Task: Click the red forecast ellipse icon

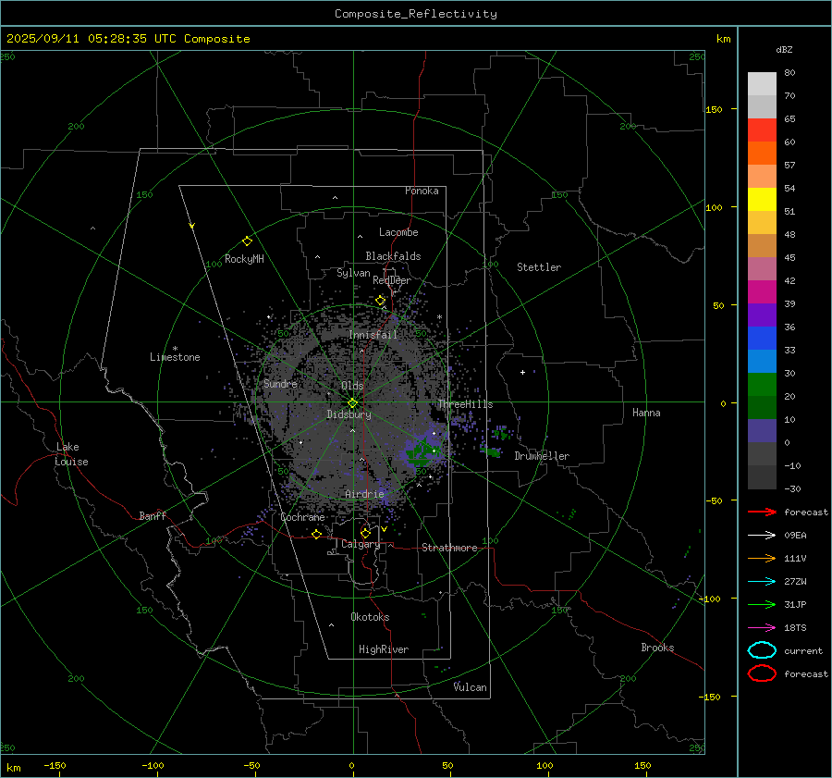Action: 762,673
